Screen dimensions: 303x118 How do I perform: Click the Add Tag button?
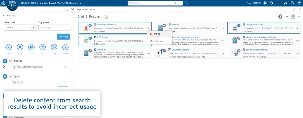pyautogui.click(x=63, y=37)
